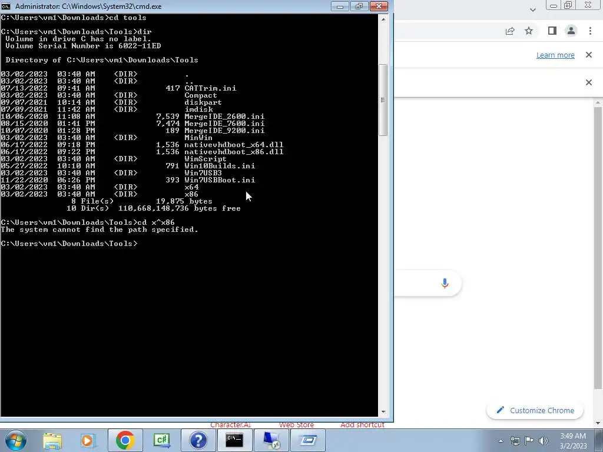Click the current command prompt line
The width and height of the screenshot is (603, 452).
tap(69, 244)
